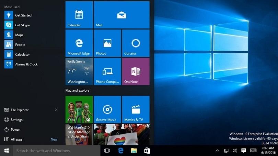Viewport: 278px width, 156px height.
Task: Open the Action Center notifications icon
Action: tap(244, 151)
